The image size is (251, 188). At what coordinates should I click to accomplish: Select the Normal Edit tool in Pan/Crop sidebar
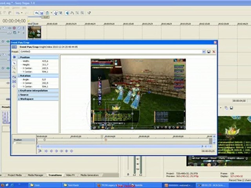tap(14, 63)
